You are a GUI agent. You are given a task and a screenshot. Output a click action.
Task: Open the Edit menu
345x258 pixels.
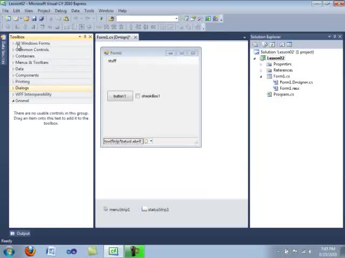pyautogui.click(x=17, y=11)
